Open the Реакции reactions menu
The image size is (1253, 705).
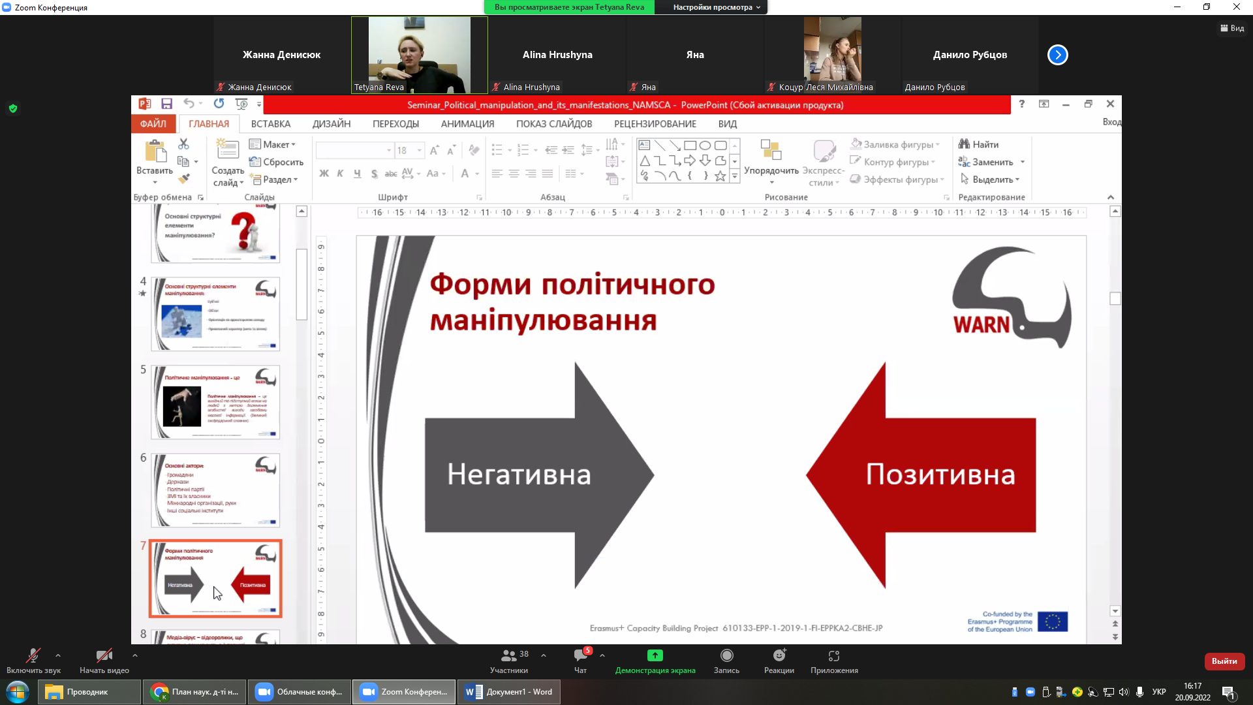click(779, 661)
